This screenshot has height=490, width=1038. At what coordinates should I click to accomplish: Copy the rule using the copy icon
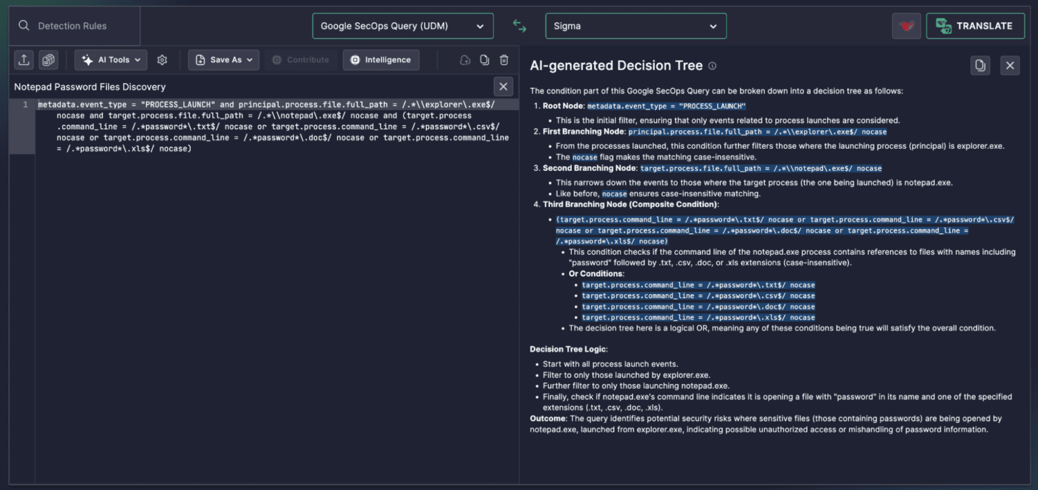click(x=484, y=59)
